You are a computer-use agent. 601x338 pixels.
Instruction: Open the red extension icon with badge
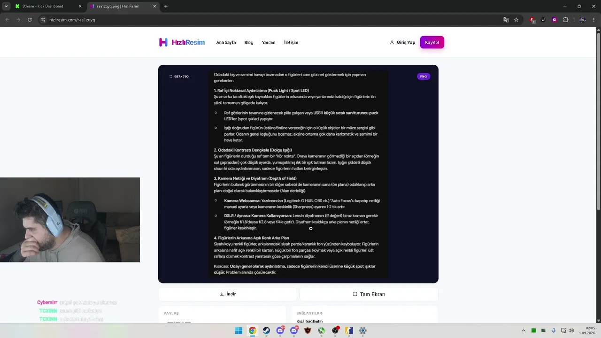click(532, 20)
